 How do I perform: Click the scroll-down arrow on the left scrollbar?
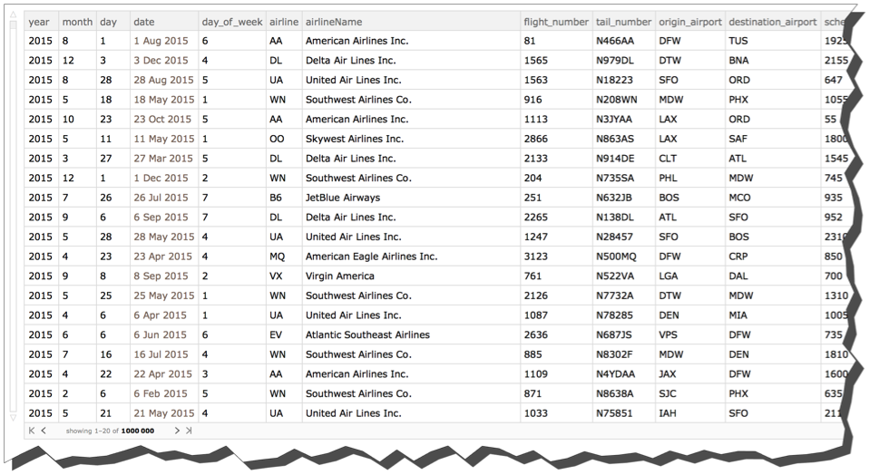point(14,417)
